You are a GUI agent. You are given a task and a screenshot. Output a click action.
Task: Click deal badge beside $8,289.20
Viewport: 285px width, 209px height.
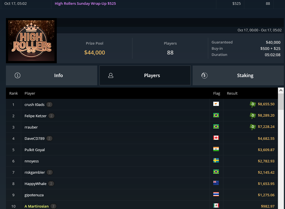point(253,116)
